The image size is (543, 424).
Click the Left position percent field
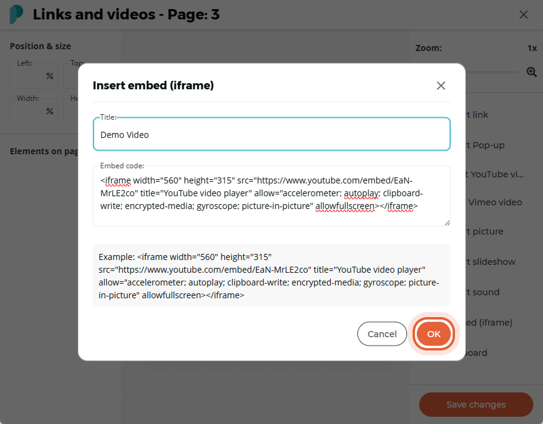(34, 75)
